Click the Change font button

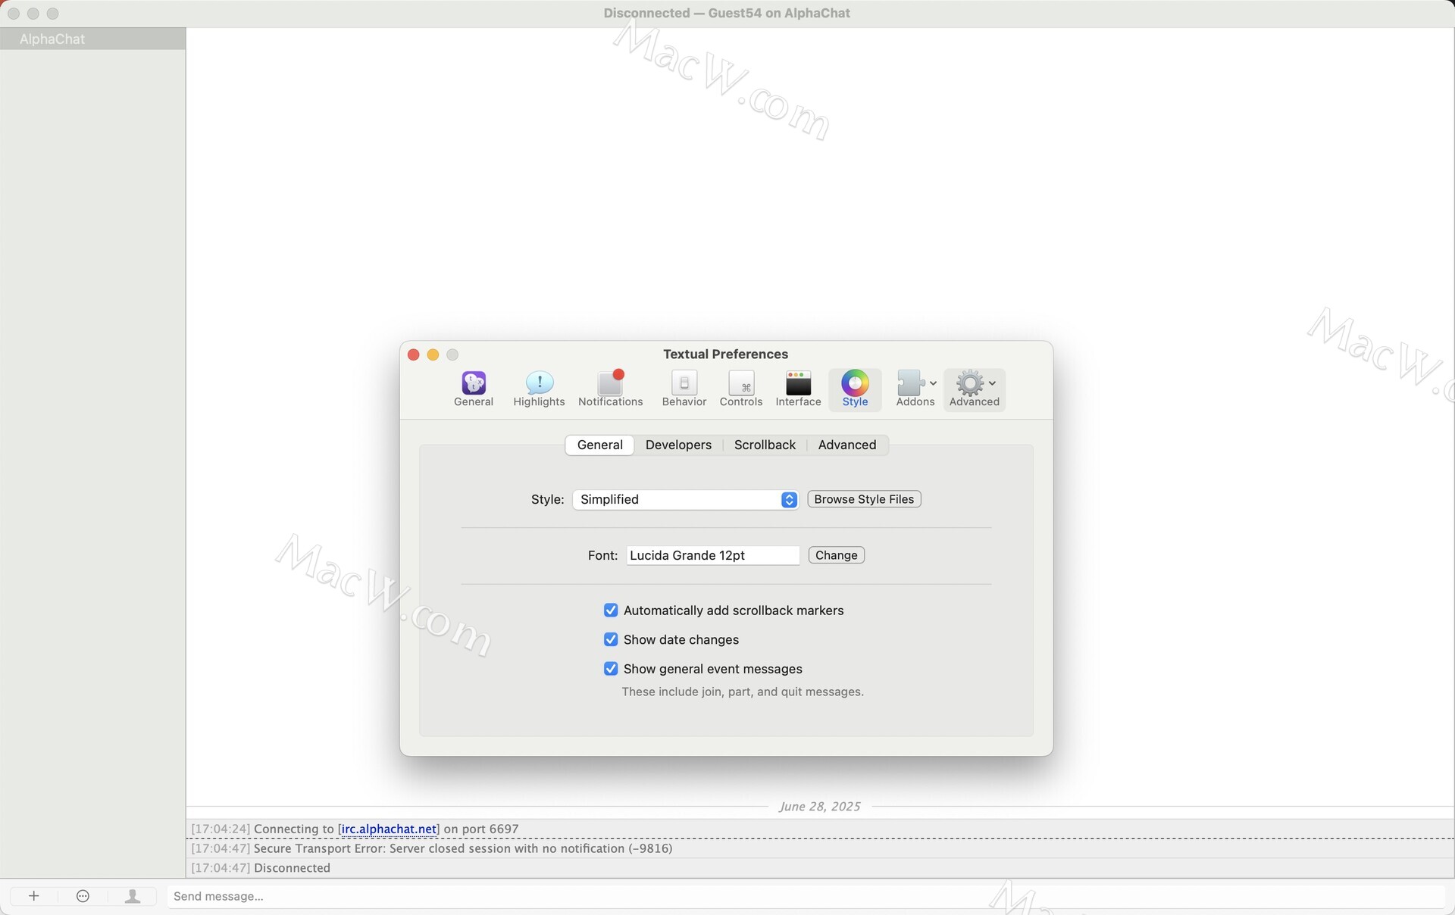836,555
